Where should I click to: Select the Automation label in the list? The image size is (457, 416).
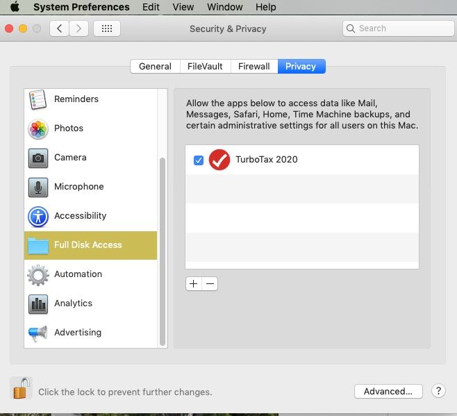(78, 274)
